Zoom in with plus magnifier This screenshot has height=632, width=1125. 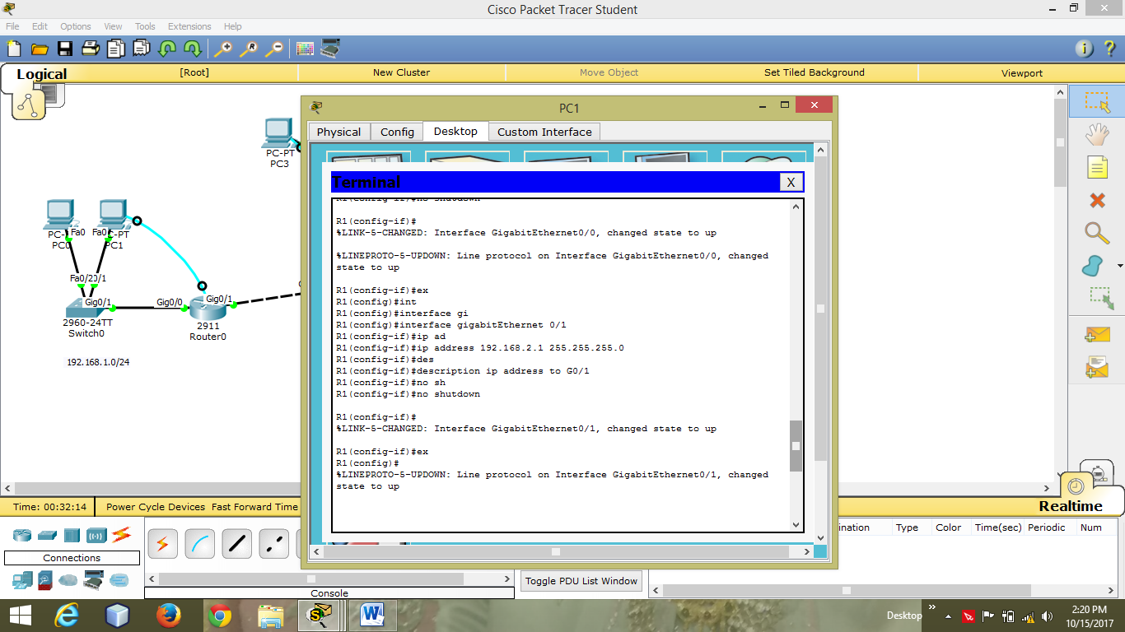(223, 49)
